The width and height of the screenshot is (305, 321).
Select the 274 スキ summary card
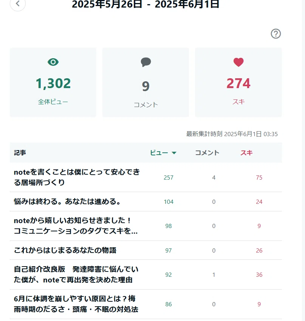(238, 82)
